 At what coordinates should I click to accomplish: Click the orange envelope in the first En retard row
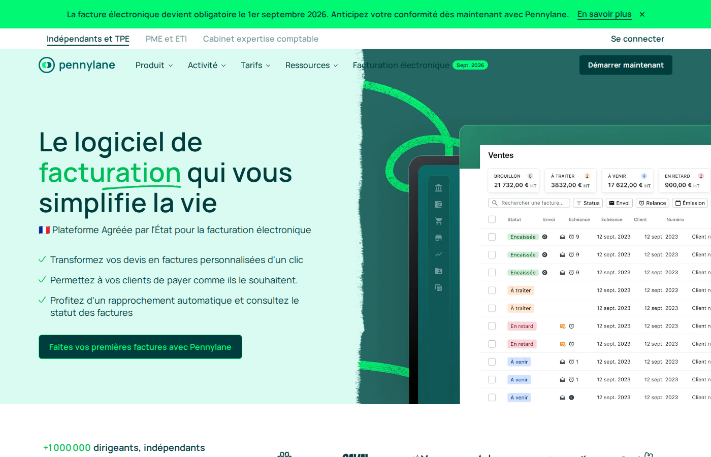(x=562, y=326)
